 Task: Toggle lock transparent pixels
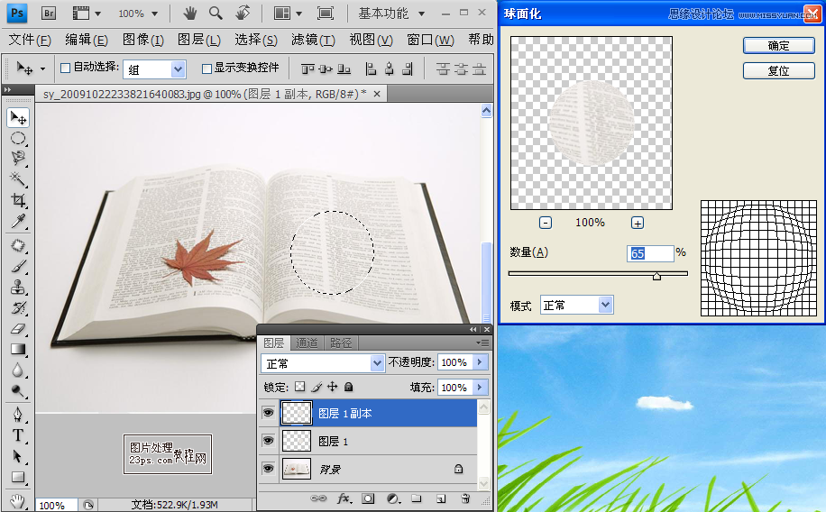point(299,387)
